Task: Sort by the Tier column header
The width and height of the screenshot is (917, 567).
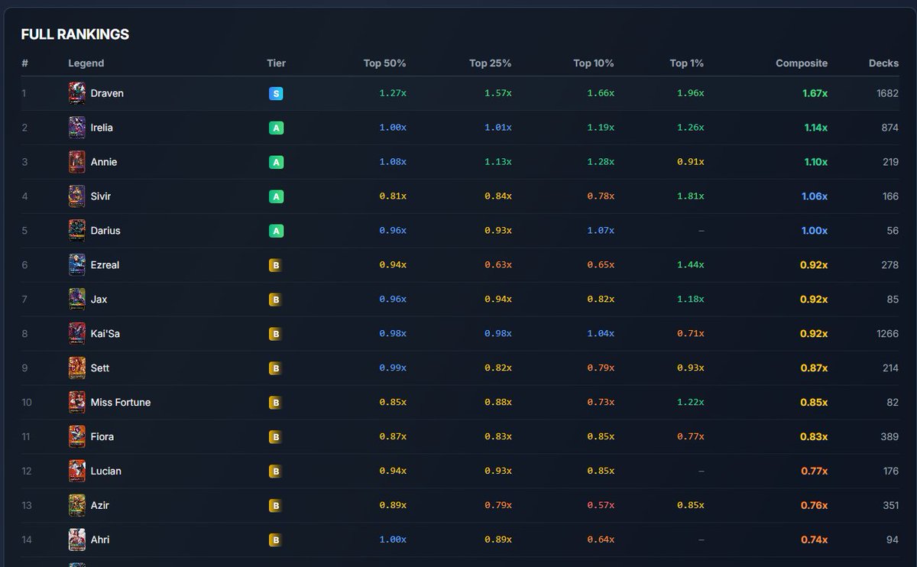Action: click(x=277, y=63)
